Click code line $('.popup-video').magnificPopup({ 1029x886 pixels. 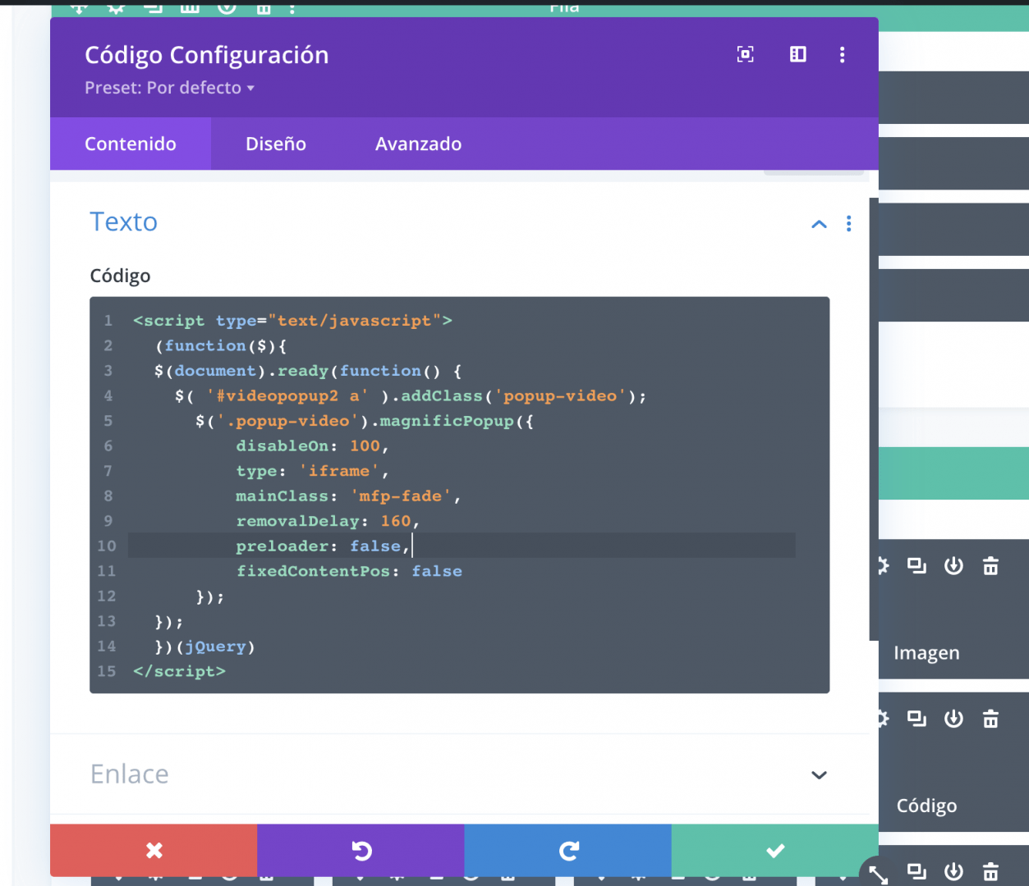[365, 421]
